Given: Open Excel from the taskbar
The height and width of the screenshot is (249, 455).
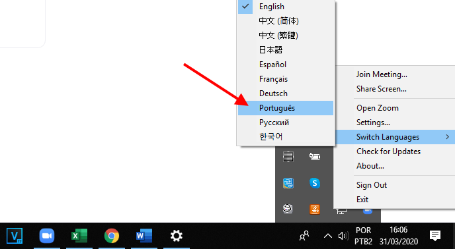Looking at the screenshot, I should click(79, 236).
